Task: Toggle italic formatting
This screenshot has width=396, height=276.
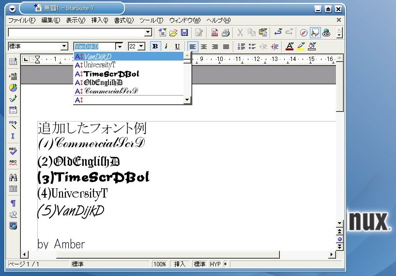Action: 166,46
